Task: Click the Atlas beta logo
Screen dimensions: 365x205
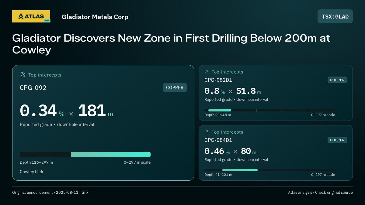Action: point(31,16)
